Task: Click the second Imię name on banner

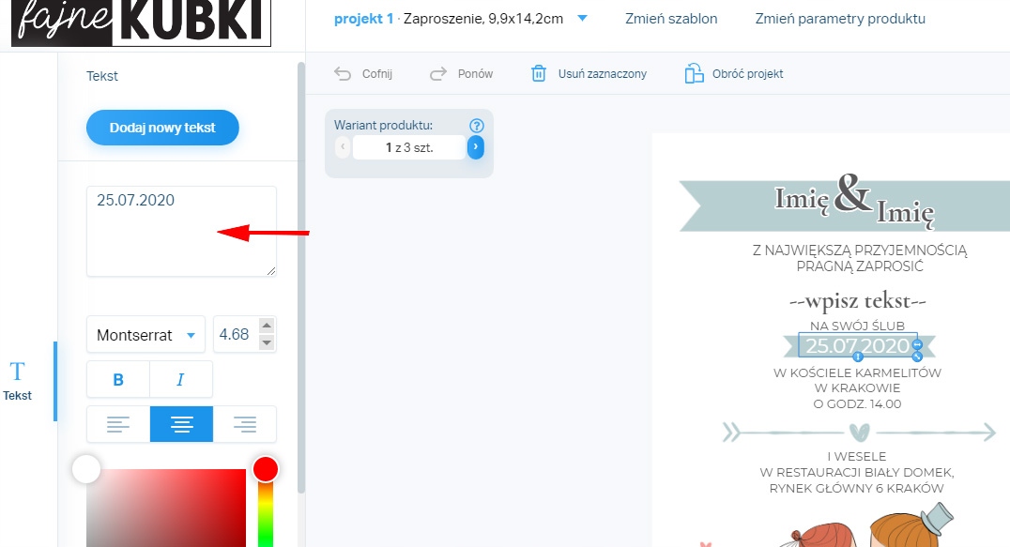Action: (x=905, y=211)
